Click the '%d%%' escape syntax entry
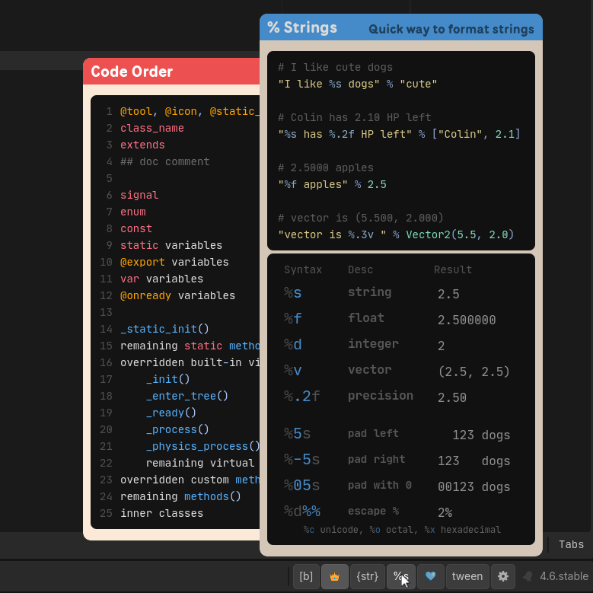The height and width of the screenshot is (593, 593). click(301, 512)
